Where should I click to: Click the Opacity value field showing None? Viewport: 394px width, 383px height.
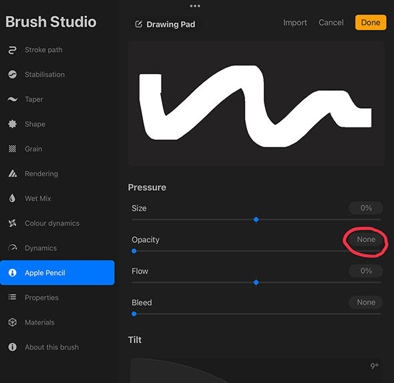[366, 240]
